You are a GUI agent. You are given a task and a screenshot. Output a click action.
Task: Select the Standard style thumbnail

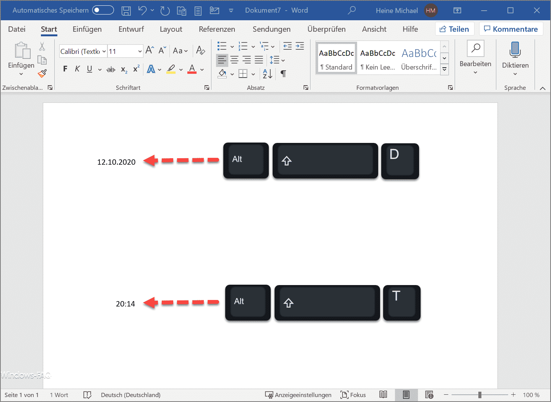coord(336,58)
